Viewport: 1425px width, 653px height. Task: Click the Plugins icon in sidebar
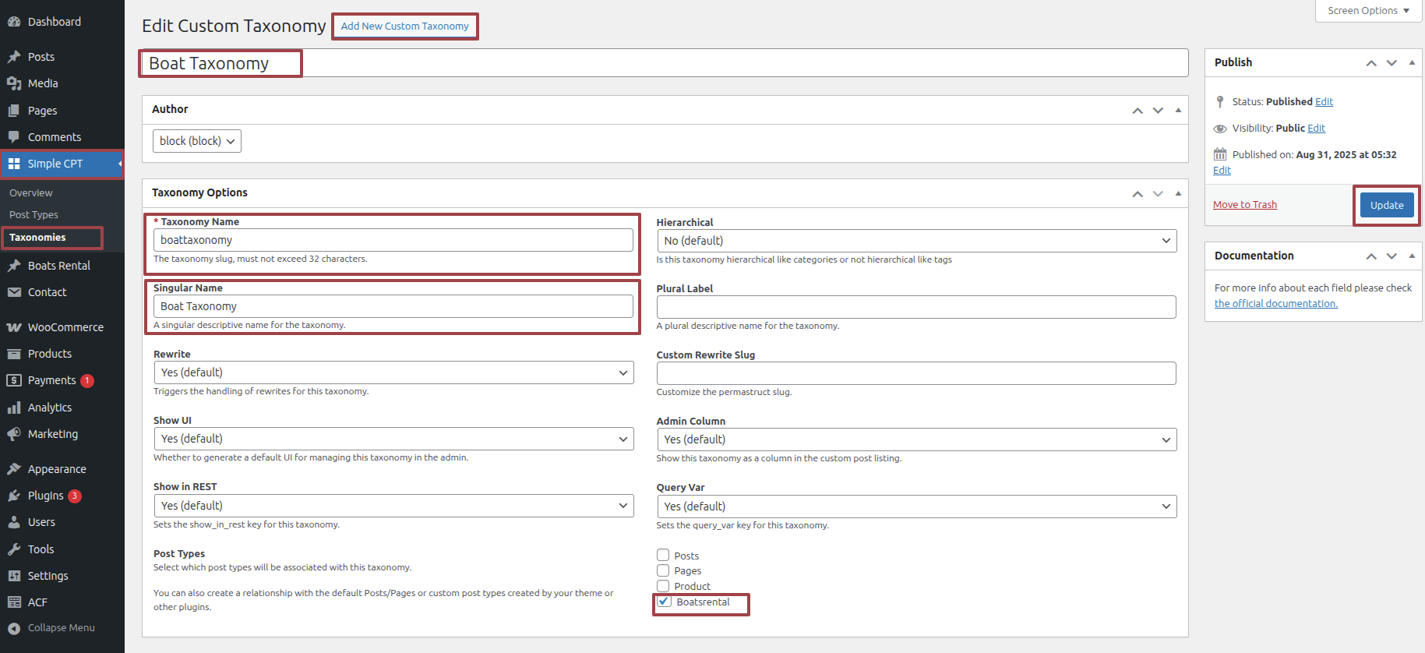tap(14, 496)
